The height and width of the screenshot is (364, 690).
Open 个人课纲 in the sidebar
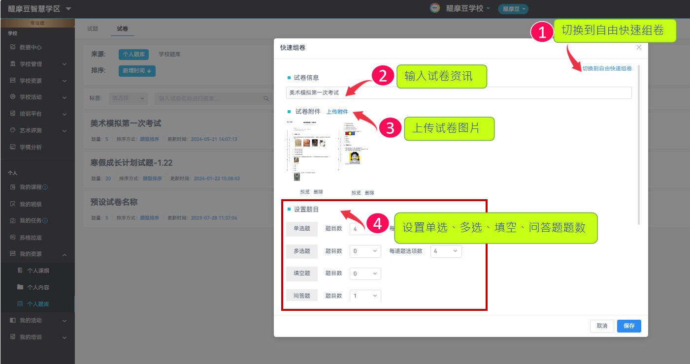click(38, 271)
